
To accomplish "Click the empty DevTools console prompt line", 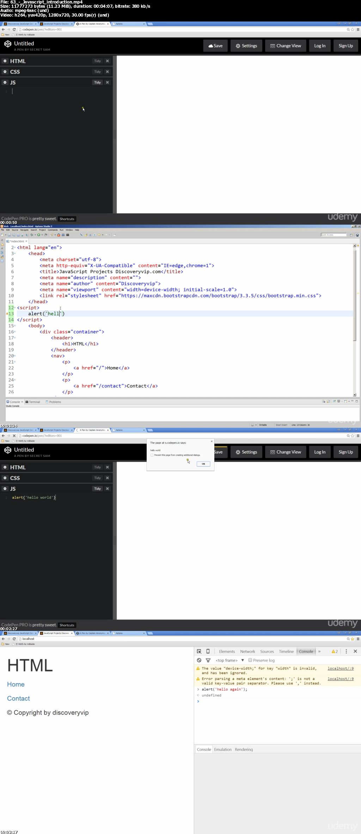I will [x=277, y=701].
